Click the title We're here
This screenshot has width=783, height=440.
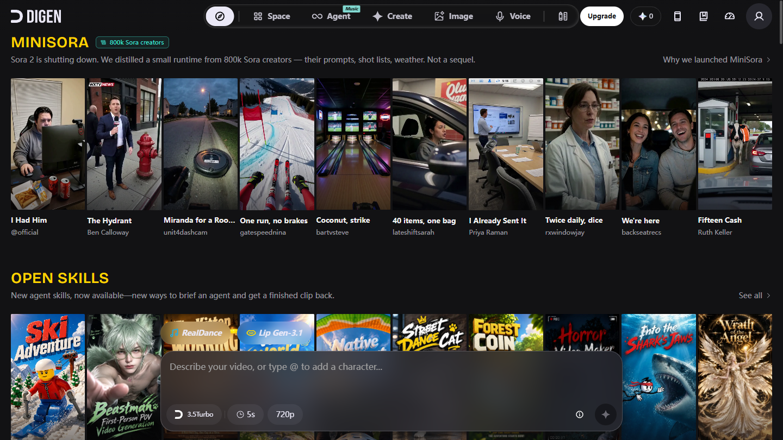(641, 221)
